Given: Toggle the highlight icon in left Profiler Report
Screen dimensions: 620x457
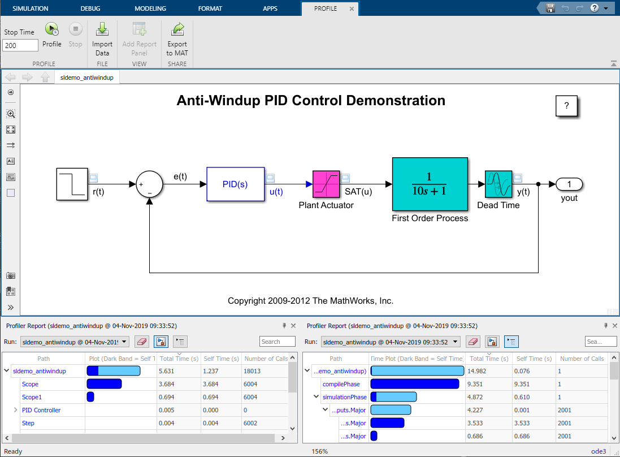Looking at the screenshot, I should pos(159,342).
